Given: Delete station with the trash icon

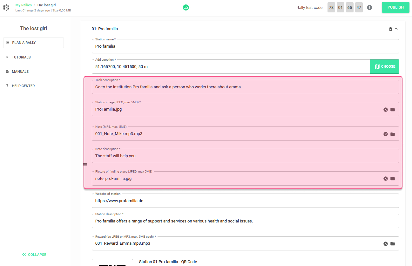Looking at the screenshot, I should tap(391, 29).
